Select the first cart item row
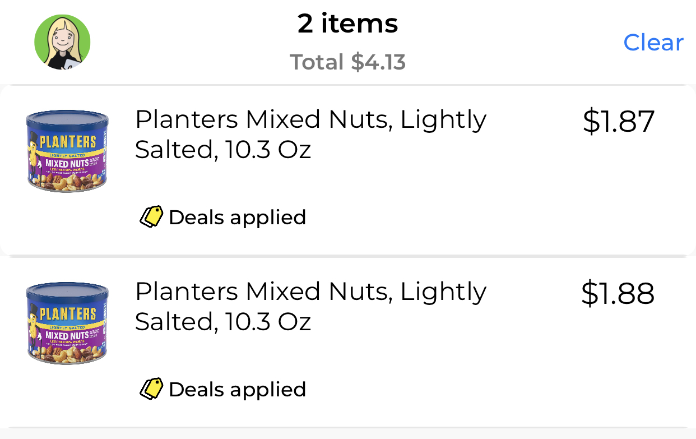This screenshot has width=696, height=439. (x=348, y=168)
